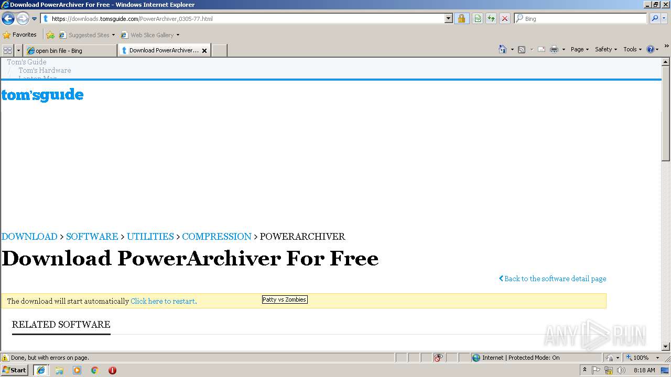The height and width of the screenshot is (377, 671).
Task: Open a new blank tab
Action: (x=219, y=51)
